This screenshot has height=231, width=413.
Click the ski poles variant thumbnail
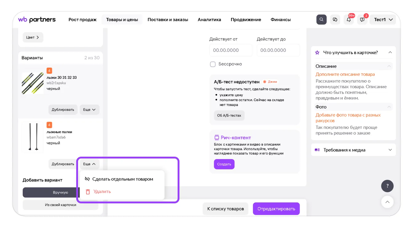[x=33, y=137]
